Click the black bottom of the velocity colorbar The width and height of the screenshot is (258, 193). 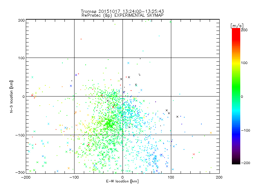coord(236,162)
